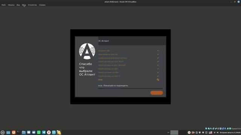Click the ОС Атлант round logo

click(87, 51)
